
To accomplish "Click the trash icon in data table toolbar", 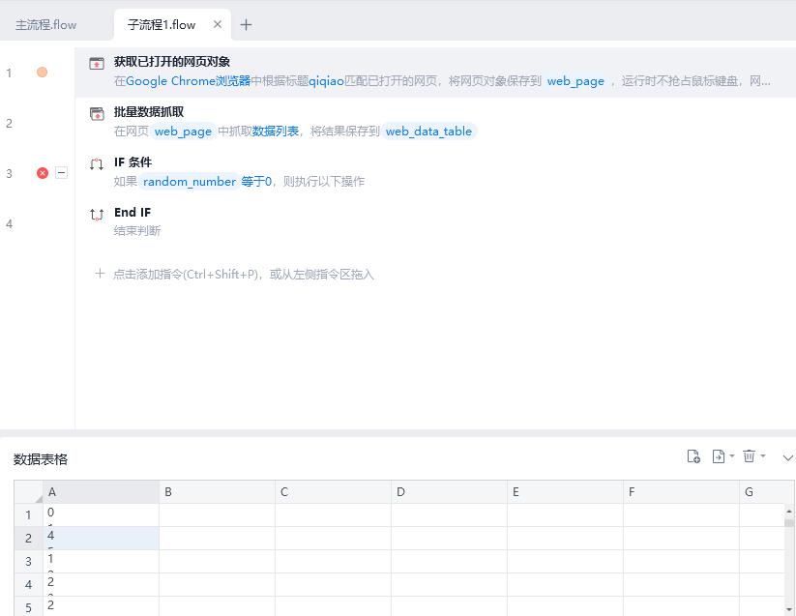I will click(749, 456).
